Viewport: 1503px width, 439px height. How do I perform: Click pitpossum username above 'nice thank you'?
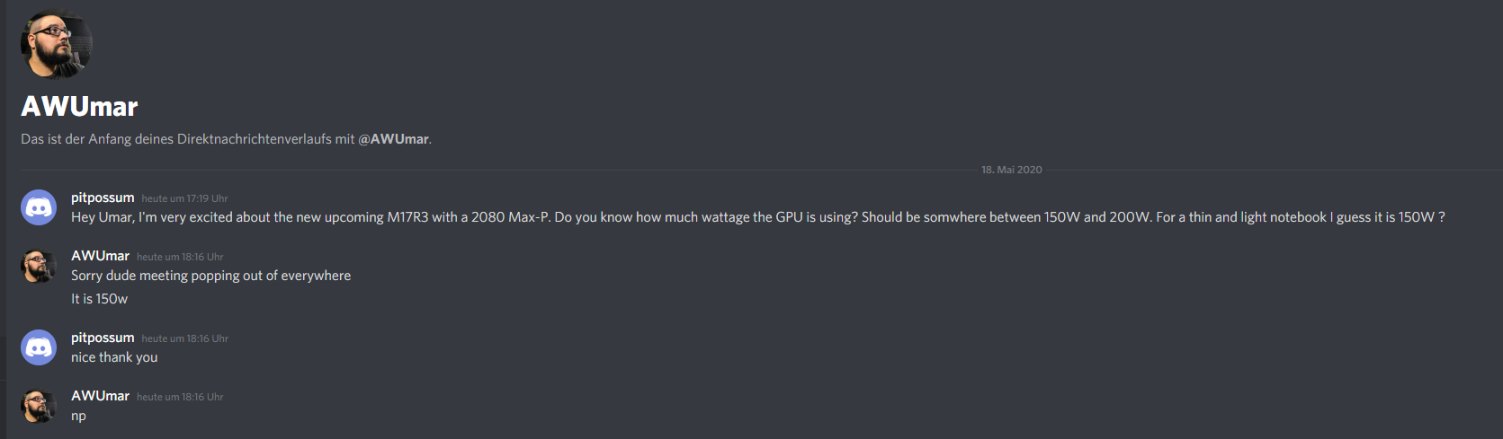(x=103, y=338)
